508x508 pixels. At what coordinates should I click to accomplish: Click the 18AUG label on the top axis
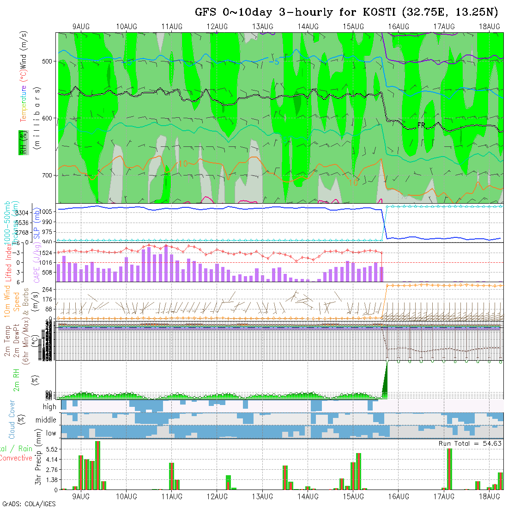pos(489,27)
